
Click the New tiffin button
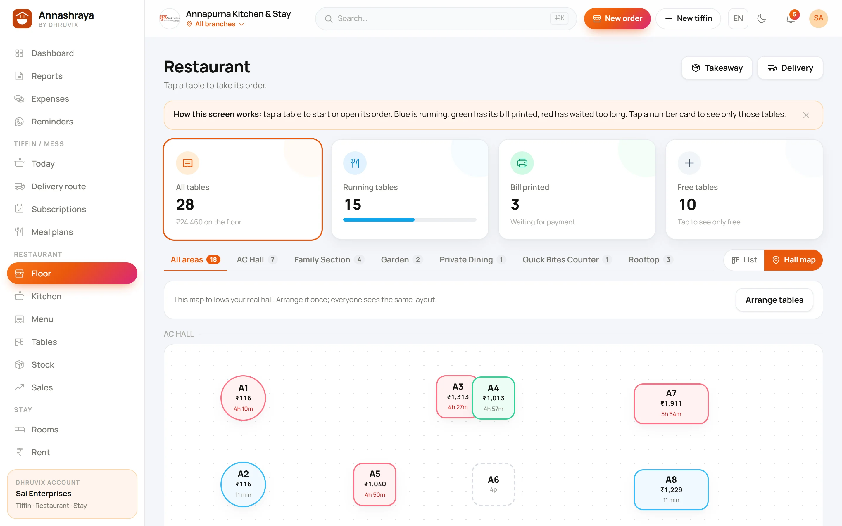coord(688,18)
